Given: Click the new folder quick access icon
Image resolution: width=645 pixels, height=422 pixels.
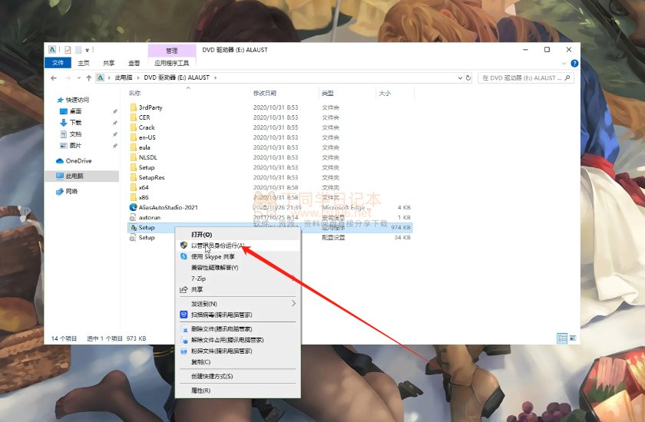Looking at the screenshot, I should pos(78,50).
